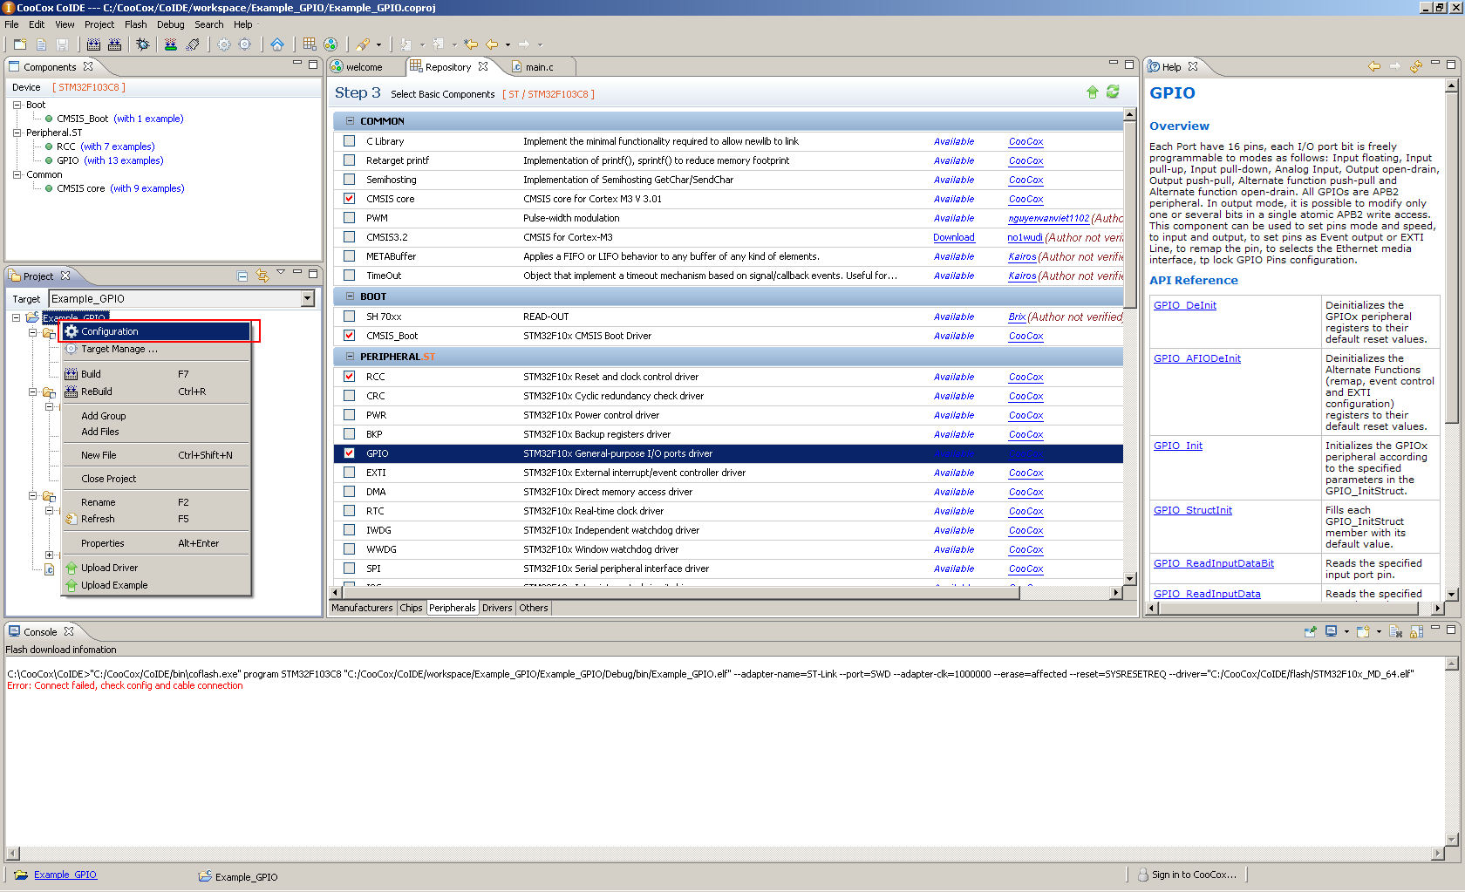Open the GPIO_Init API reference link

click(1177, 446)
